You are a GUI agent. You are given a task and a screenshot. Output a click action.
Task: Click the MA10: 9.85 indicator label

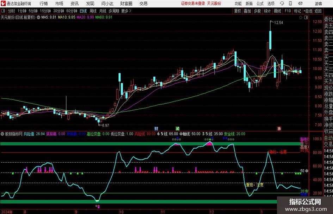pyautogui.click(x=67, y=17)
